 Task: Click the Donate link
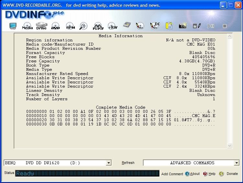coord(232,174)
